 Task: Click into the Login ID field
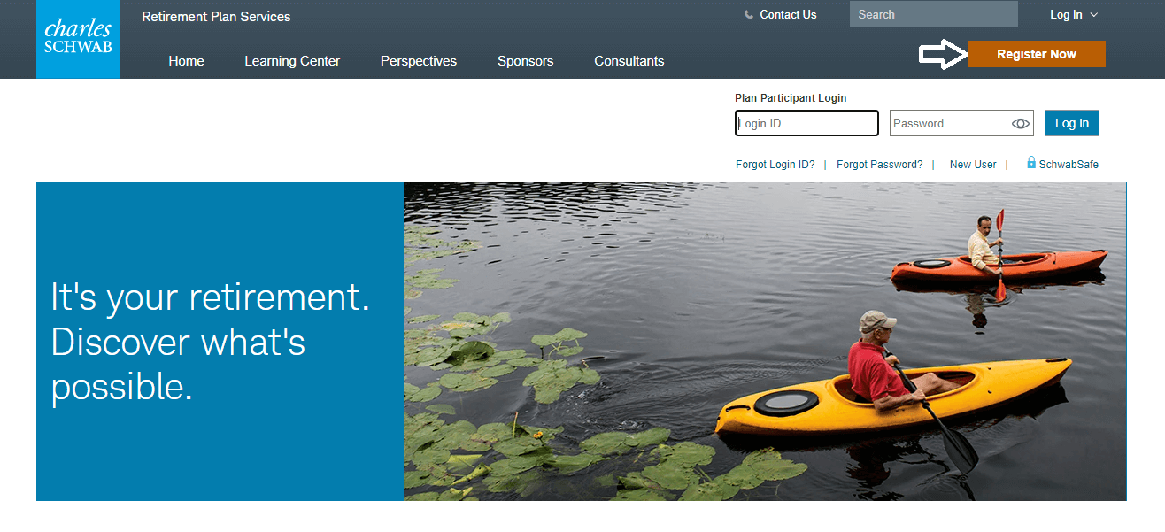pos(806,123)
